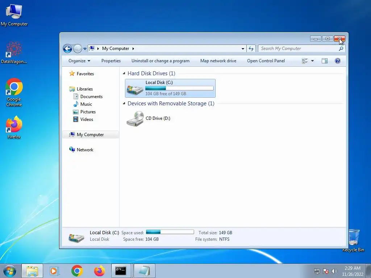This screenshot has height=278, width=371.
Task: Expand arrow after My Computer breadcrumb
Action: tap(133, 49)
